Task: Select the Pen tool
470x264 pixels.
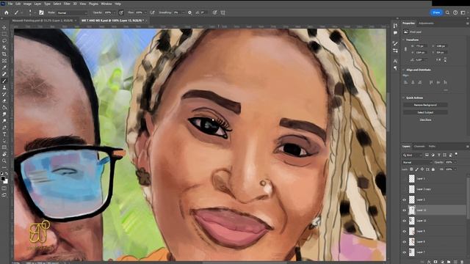Action: click(4, 128)
